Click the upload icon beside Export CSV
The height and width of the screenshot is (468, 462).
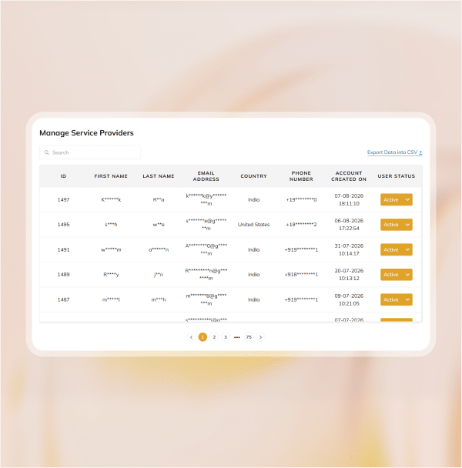tap(420, 152)
